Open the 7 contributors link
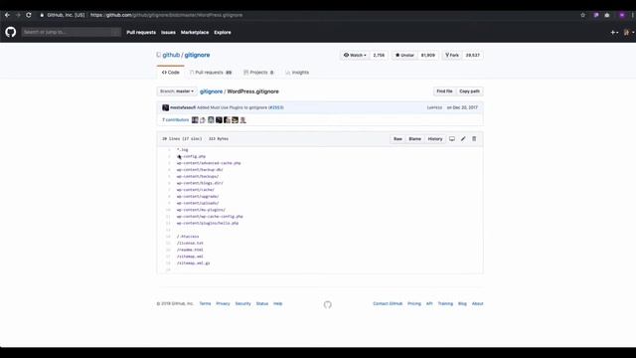Screen dimensions: 636x358 [x=176, y=120]
